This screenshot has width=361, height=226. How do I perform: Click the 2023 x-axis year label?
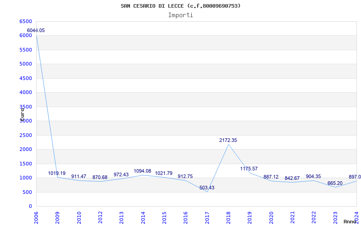point(335,217)
